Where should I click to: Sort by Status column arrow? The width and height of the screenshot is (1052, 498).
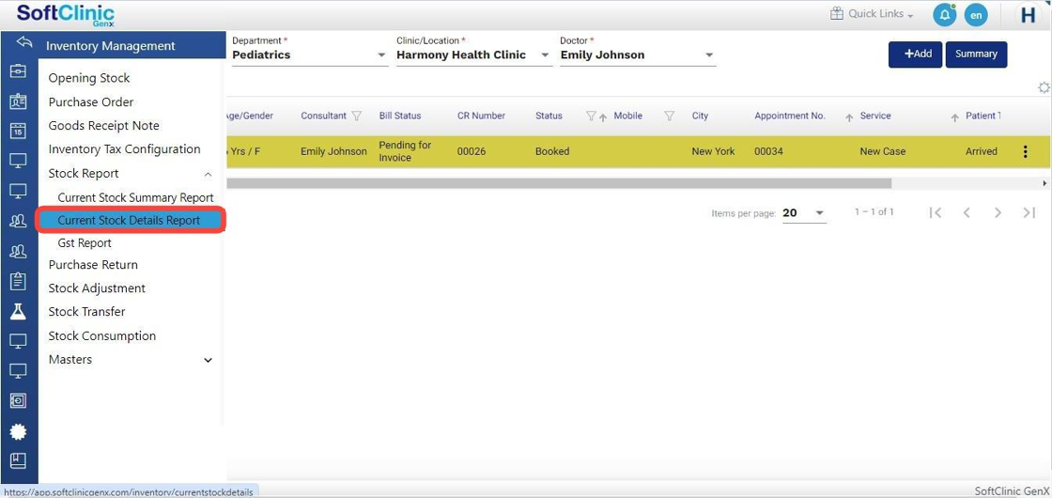602,117
